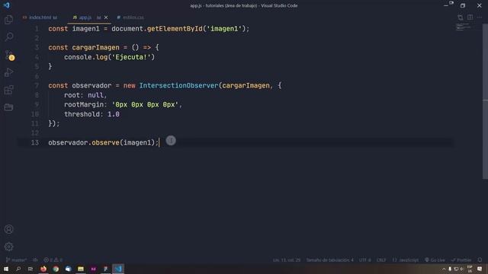Click the text 'cargarImagen' on line 3

click(x=95, y=47)
